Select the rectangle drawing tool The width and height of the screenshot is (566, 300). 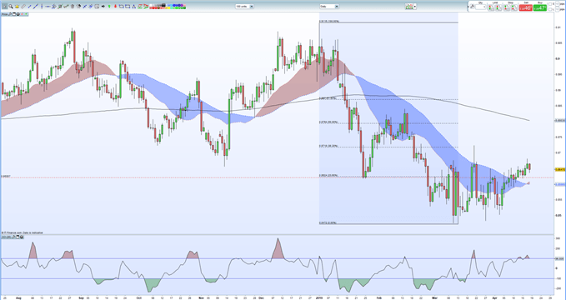click(128, 6)
